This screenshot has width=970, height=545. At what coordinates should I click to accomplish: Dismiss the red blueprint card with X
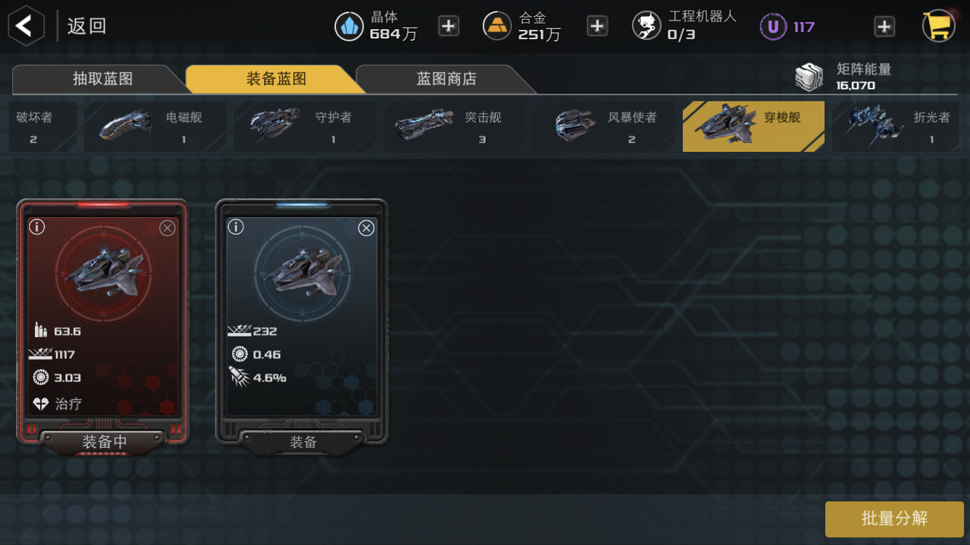(167, 228)
